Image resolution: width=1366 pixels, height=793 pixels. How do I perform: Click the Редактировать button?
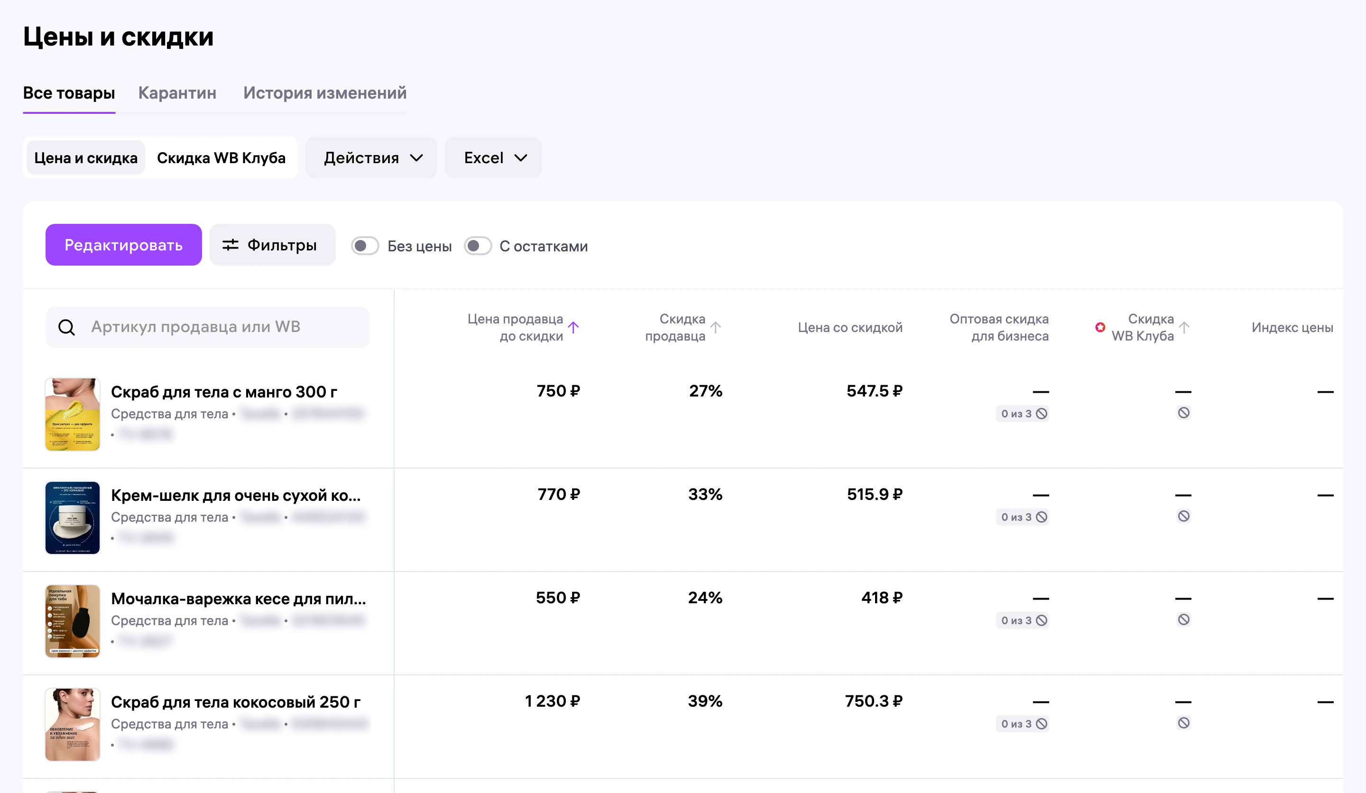(124, 245)
